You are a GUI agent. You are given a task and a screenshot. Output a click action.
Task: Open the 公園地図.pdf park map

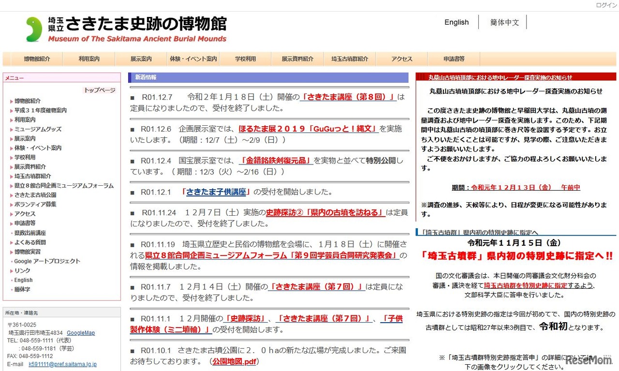(234, 361)
